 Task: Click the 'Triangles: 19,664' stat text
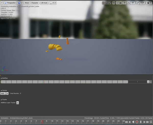pos(7,13)
